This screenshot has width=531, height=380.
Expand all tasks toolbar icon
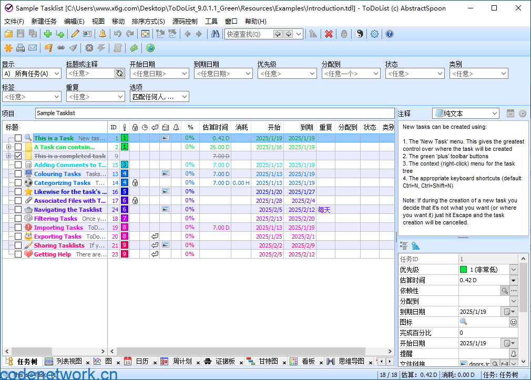pos(160,34)
